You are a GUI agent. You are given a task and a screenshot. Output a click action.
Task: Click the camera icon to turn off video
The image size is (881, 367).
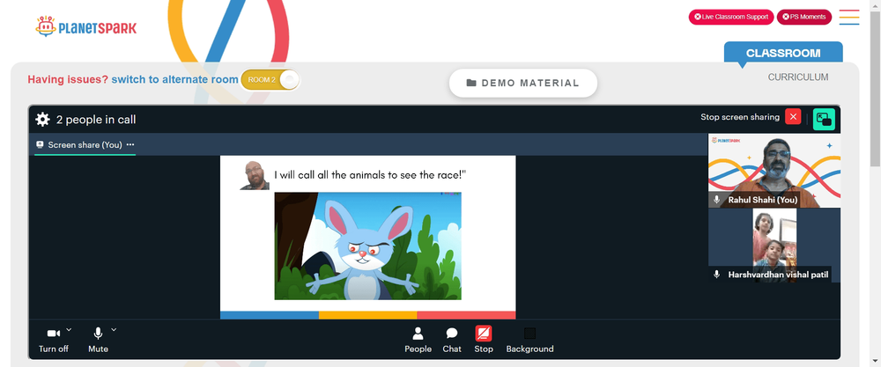pos(54,334)
